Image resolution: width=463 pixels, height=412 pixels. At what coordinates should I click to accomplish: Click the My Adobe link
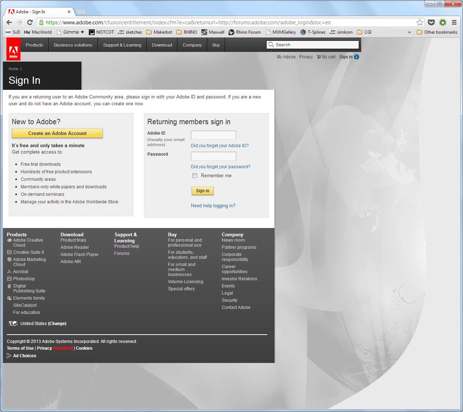286,57
